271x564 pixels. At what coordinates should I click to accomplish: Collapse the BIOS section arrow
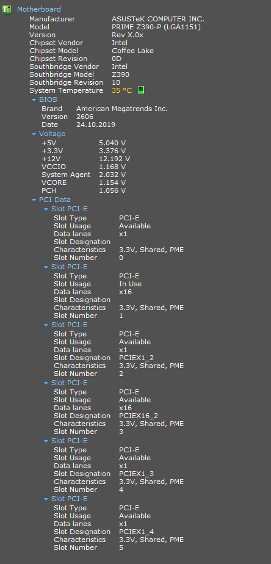tap(34, 100)
